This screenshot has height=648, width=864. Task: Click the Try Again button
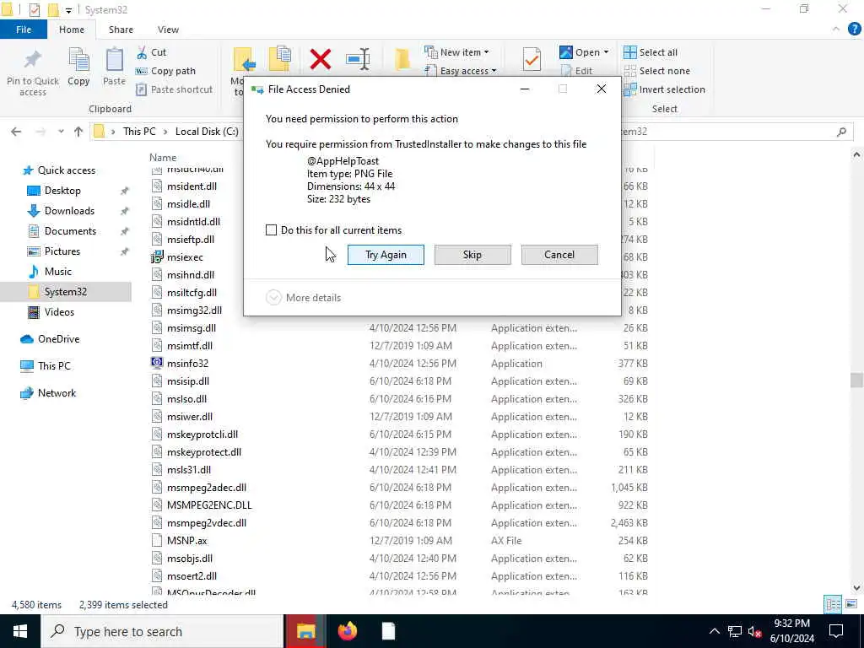386,255
